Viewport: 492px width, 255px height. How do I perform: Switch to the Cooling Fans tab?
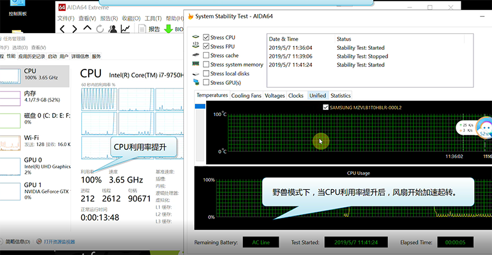(247, 95)
